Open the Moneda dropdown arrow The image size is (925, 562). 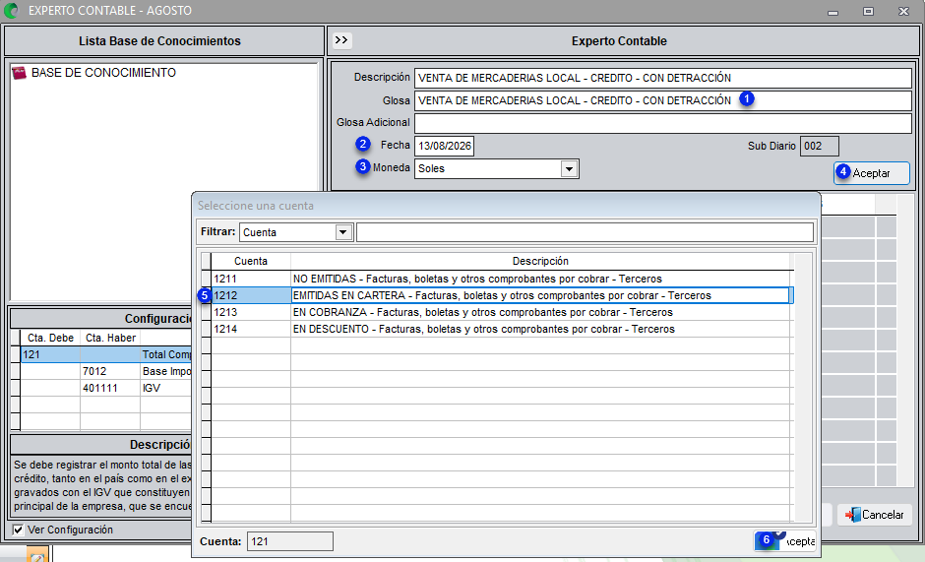coord(569,169)
